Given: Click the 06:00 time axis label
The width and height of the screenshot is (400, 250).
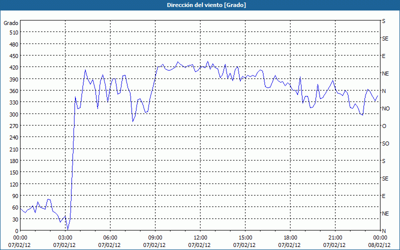Looking at the screenshot, I should (x=110, y=238).
